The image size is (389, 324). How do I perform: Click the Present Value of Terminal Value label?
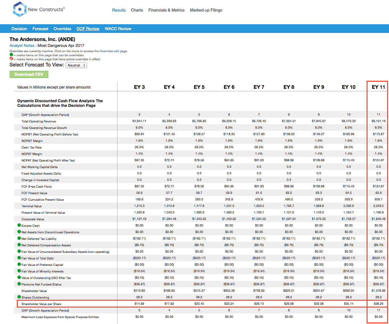(x=43, y=212)
